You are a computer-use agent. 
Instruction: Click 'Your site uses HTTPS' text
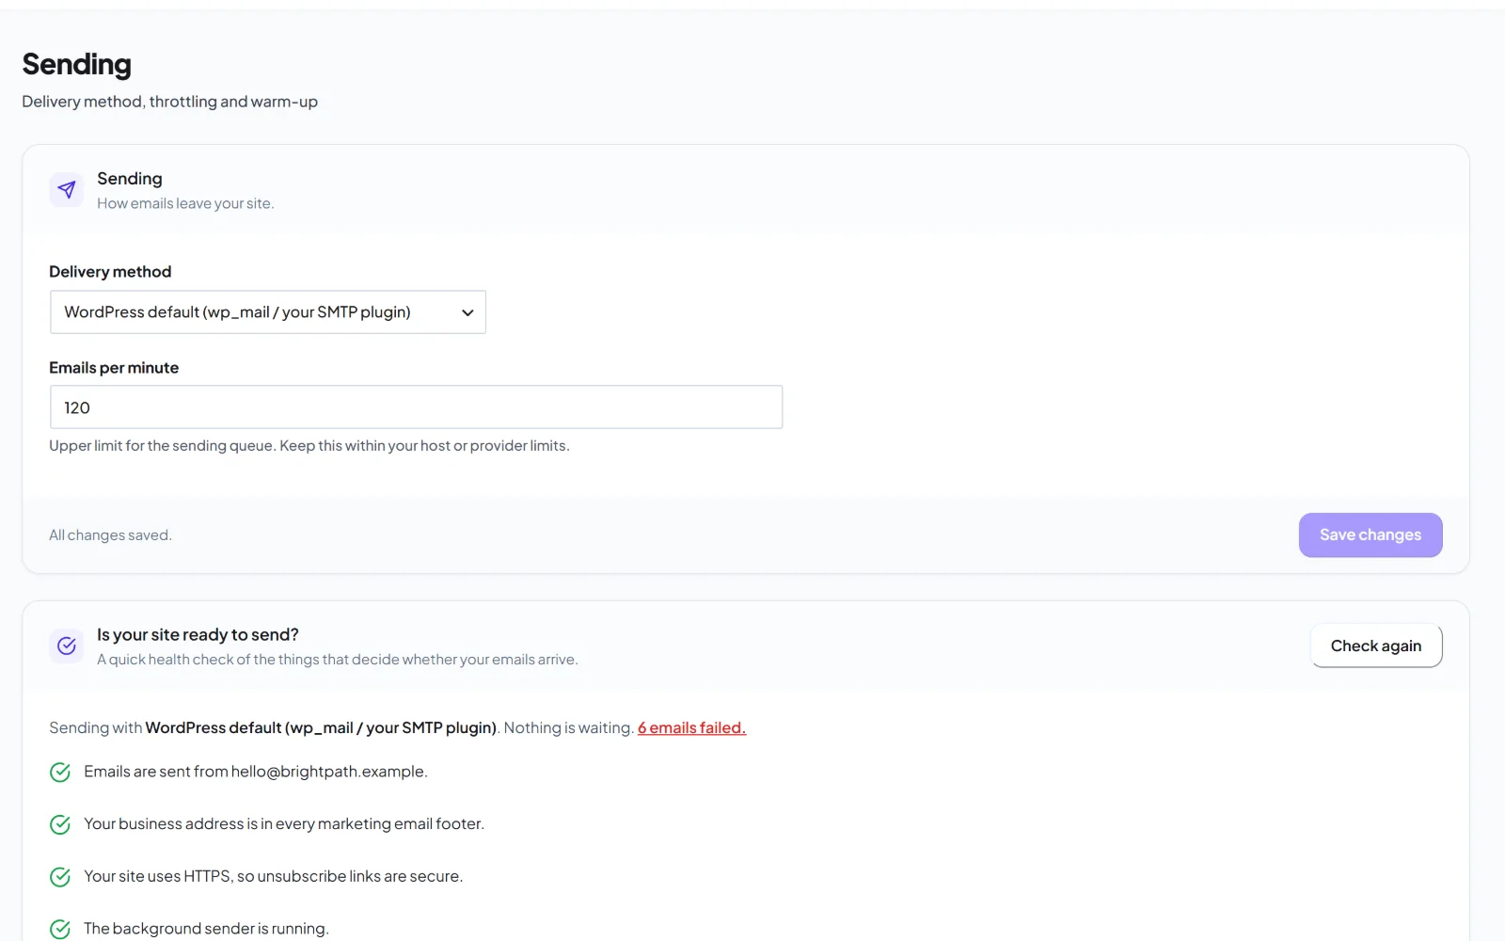click(x=273, y=876)
